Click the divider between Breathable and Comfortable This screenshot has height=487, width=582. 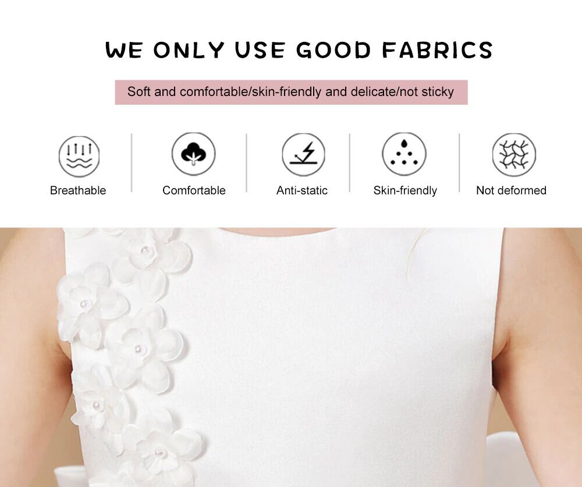(132, 162)
